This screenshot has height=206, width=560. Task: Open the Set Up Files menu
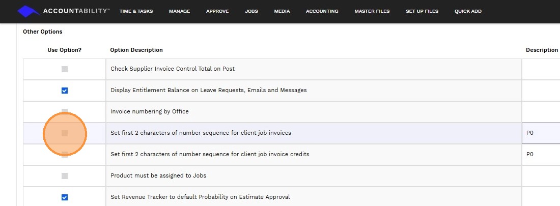(422, 11)
